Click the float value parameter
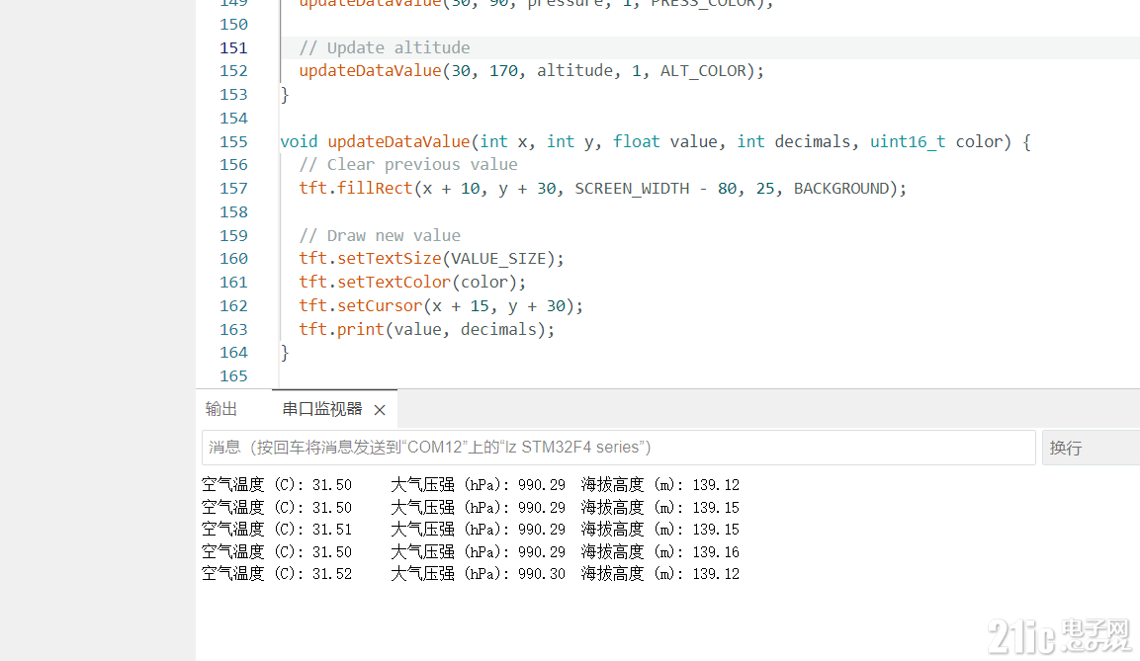Image resolution: width=1140 pixels, height=661 pixels. [664, 141]
